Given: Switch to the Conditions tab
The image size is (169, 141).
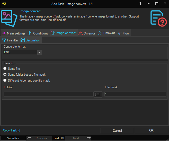Looking at the screenshot, I should pos(38,33).
